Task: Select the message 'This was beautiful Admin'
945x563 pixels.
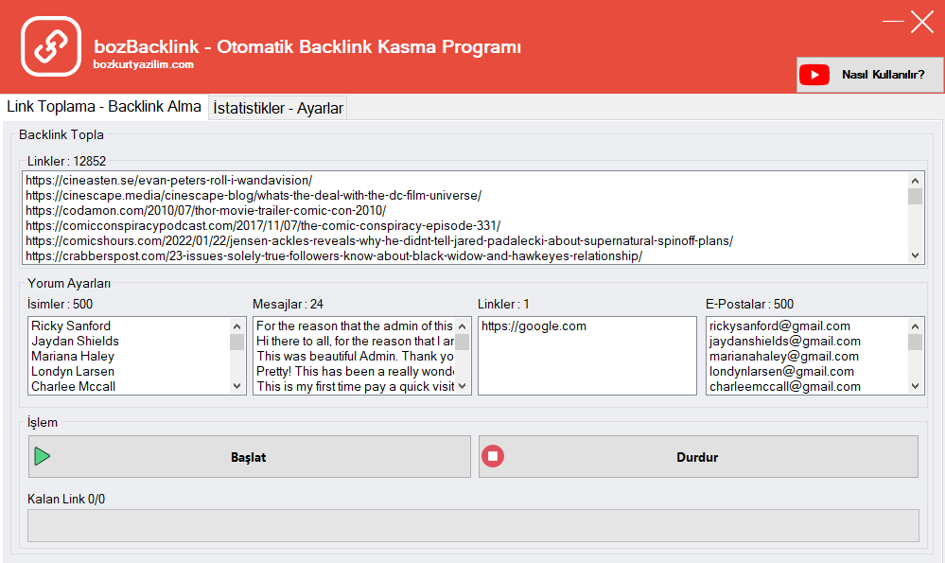Action: point(355,356)
